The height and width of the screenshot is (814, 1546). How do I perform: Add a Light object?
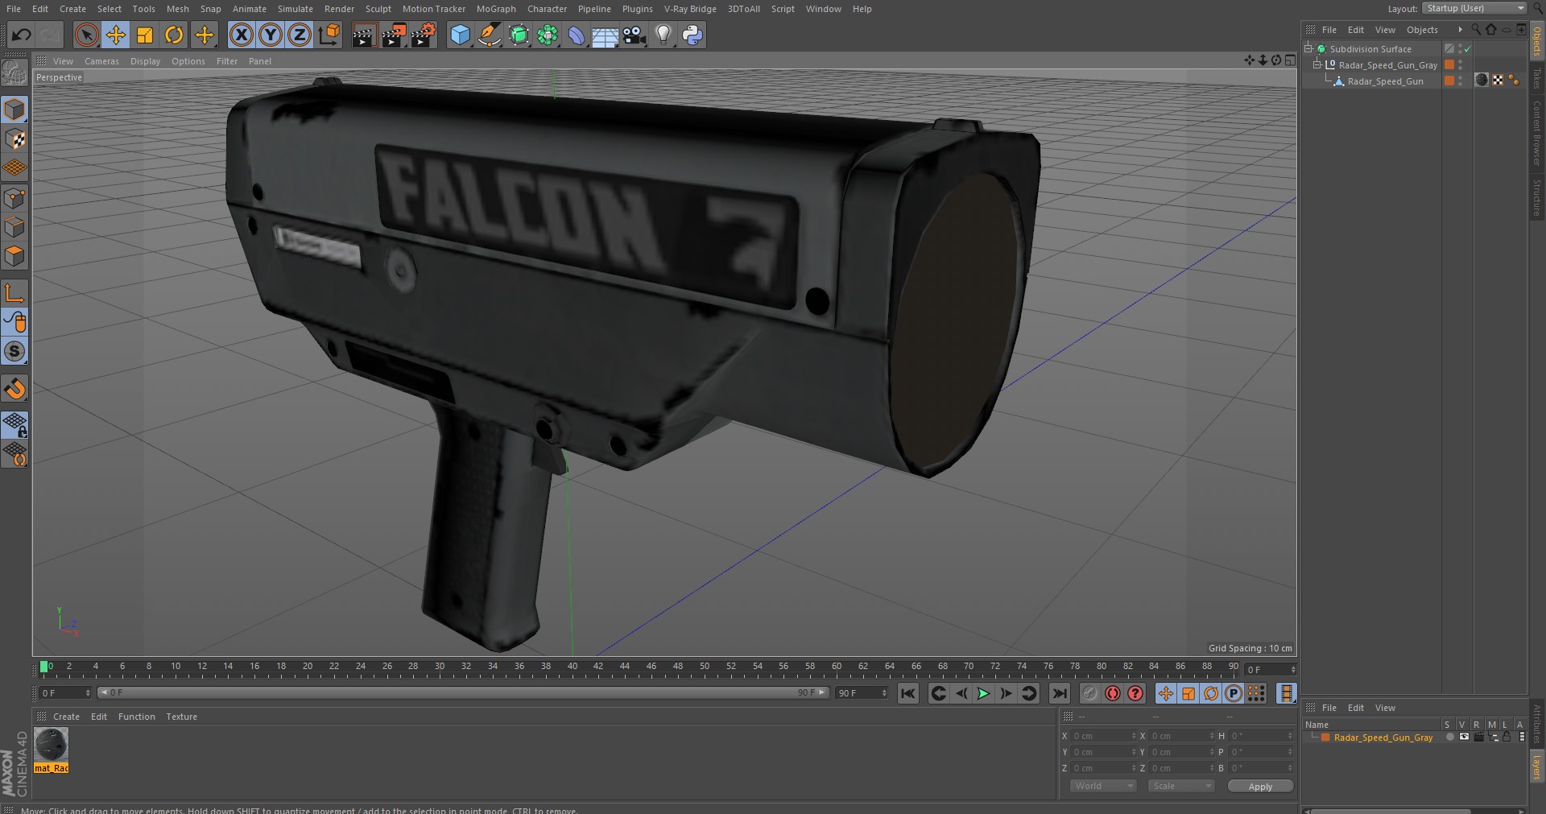click(663, 35)
